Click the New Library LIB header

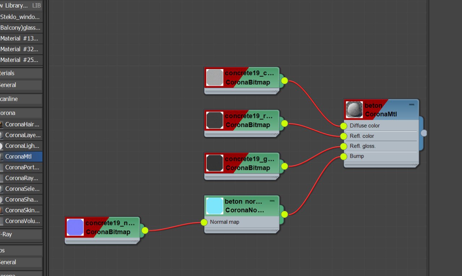click(x=21, y=5)
